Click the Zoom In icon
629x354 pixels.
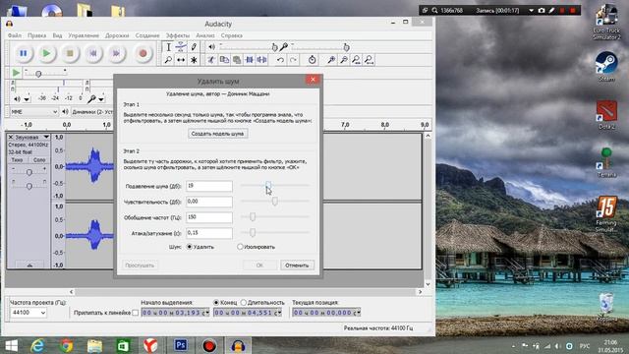(x=331, y=60)
